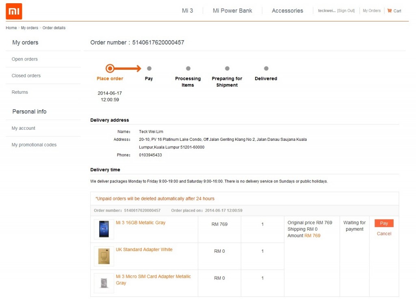Image resolution: width=416 pixels, height=303 pixels.
Task: Click the RM 769 price cell for Mi 3
Action: click(x=219, y=224)
